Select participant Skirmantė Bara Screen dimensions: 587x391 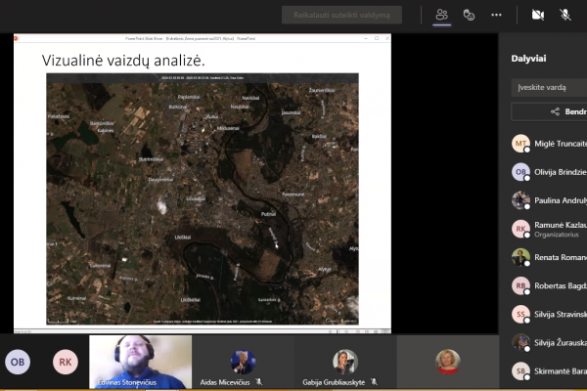click(549, 371)
